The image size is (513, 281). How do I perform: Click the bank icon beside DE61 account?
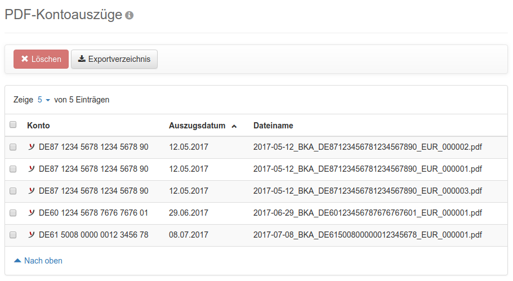[x=32, y=235]
